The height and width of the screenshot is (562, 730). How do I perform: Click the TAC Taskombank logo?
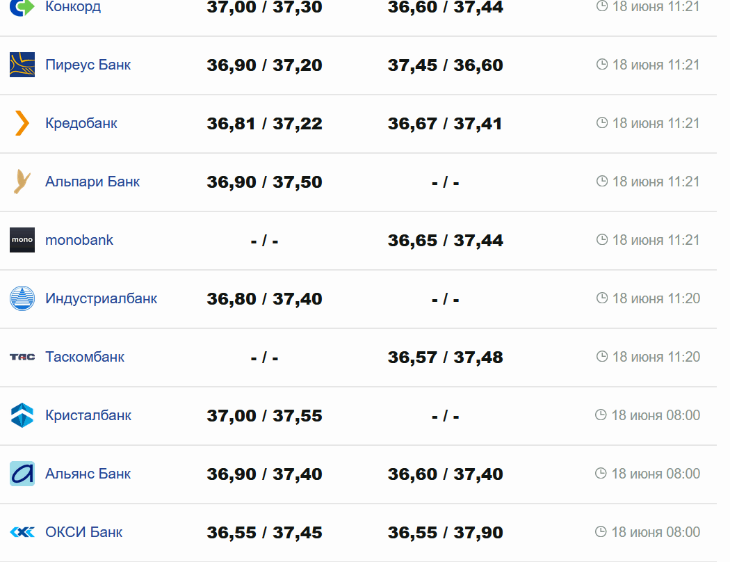(x=22, y=357)
